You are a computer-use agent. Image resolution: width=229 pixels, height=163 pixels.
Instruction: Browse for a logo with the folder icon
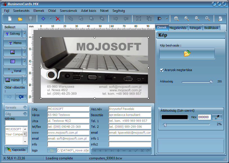click(52, 150)
